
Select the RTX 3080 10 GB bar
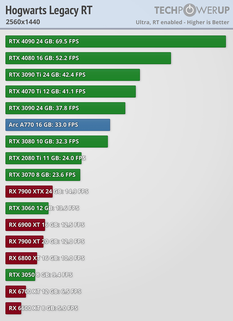[x=57, y=141]
